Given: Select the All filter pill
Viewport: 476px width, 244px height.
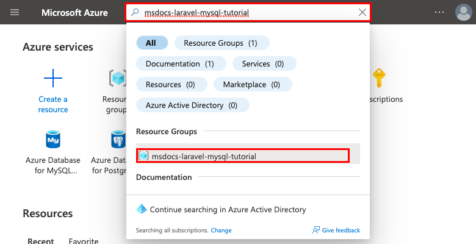Looking at the screenshot, I should pyautogui.click(x=152, y=43).
